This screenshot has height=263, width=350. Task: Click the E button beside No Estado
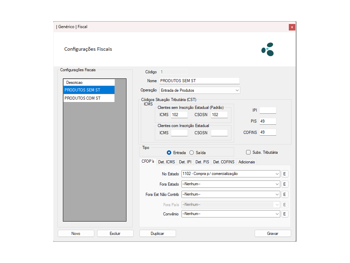[285, 174]
